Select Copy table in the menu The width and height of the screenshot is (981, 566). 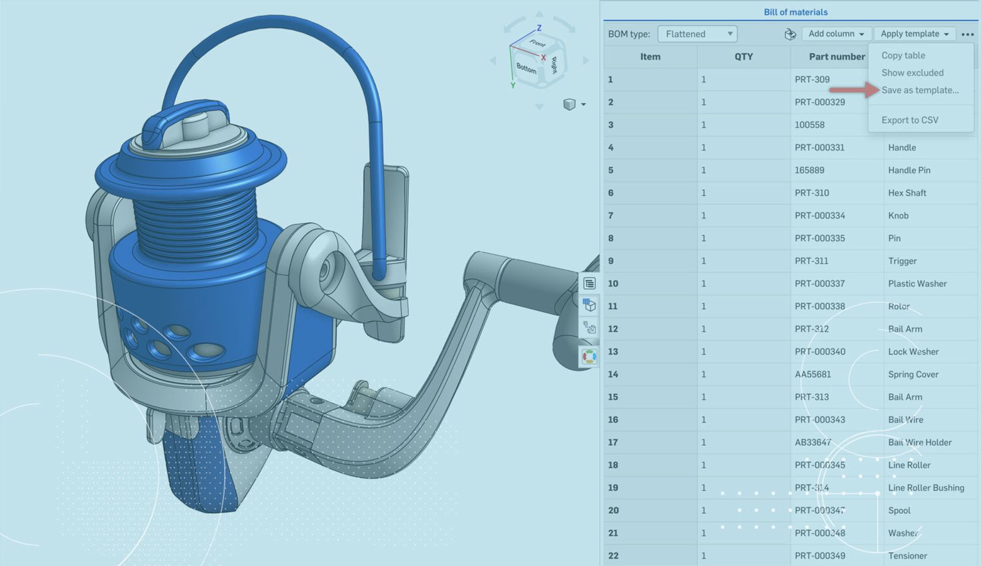pyautogui.click(x=903, y=55)
